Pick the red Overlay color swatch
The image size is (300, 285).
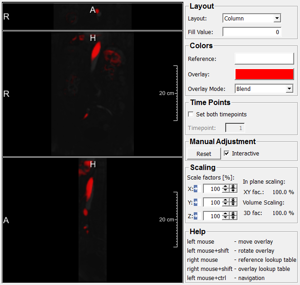264,74
